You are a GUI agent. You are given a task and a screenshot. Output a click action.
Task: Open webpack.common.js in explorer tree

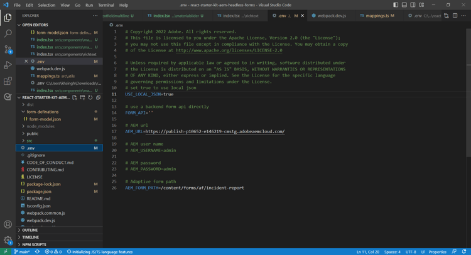[x=59, y=213]
